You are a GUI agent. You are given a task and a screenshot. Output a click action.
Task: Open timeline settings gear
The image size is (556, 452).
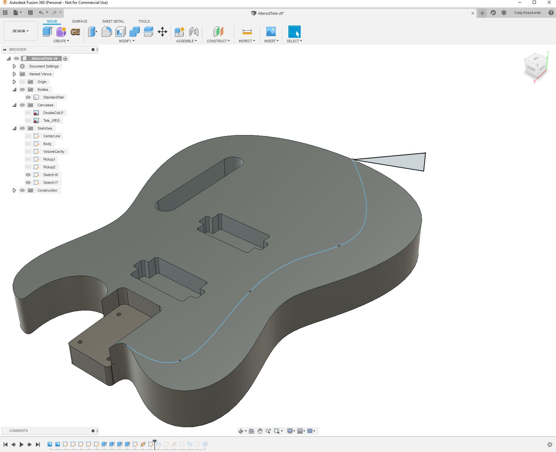[x=550, y=445]
